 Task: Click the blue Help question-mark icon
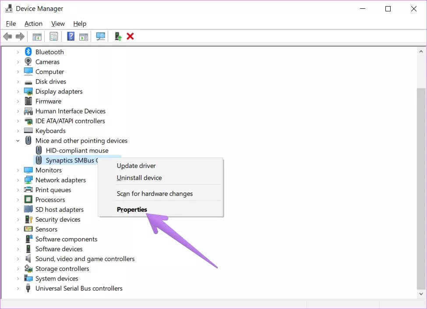click(71, 36)
